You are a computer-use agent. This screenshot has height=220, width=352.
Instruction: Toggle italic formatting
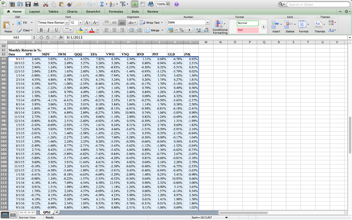(x=48, y=30)
